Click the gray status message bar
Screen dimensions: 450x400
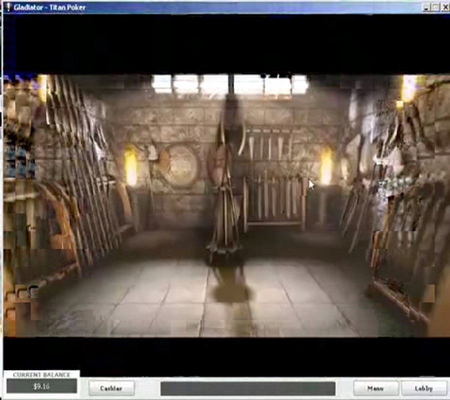point(247,388)
